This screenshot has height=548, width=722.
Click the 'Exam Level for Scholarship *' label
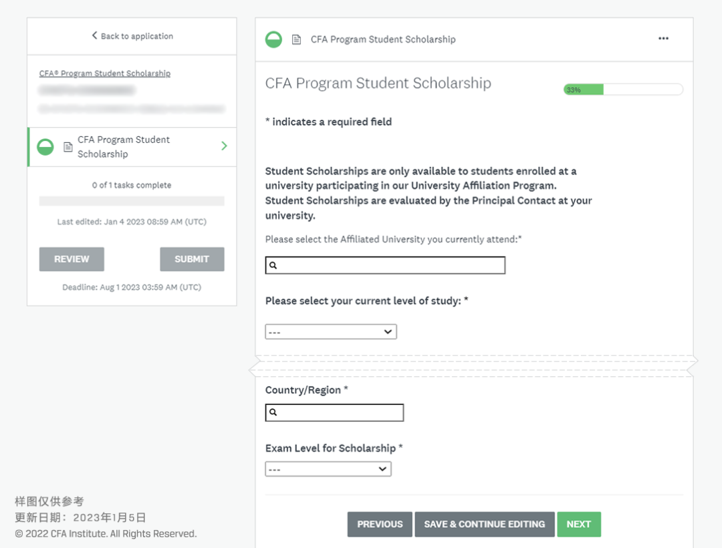(x=334, y=448)
